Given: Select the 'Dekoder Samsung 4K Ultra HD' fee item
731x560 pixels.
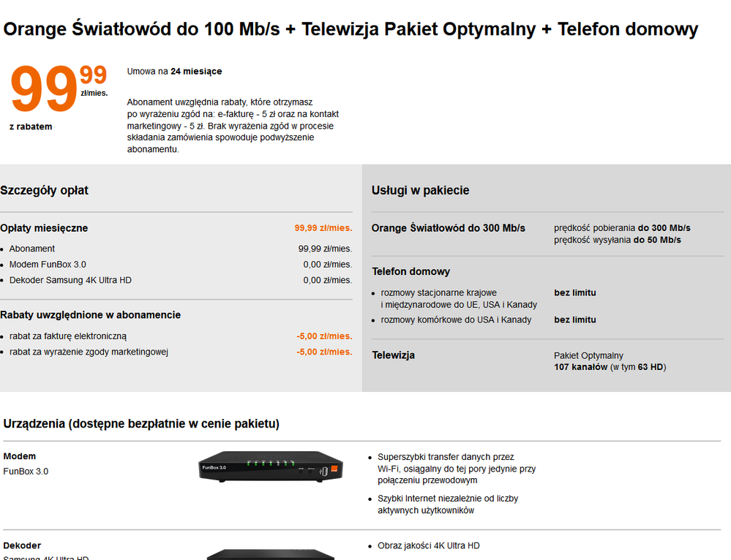Looking at the screenshot, I should click(70, 280).
